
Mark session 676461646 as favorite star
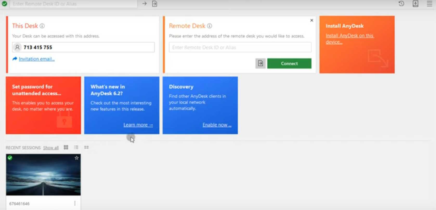(x=77, y=158)
